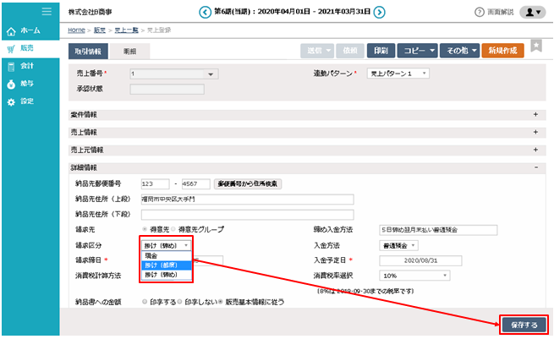The height and width of the screenshot is (339, 554).
Task: Open 設定 from the sidebar
Action: coord(25,101)
